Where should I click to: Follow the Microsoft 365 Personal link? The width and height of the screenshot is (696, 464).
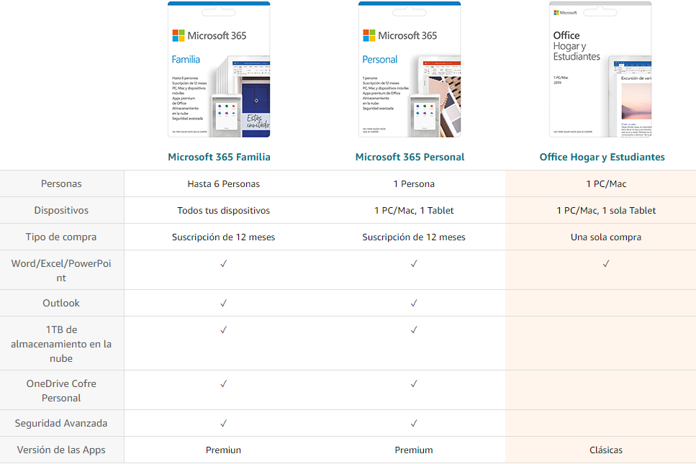(x=410, y=157)
